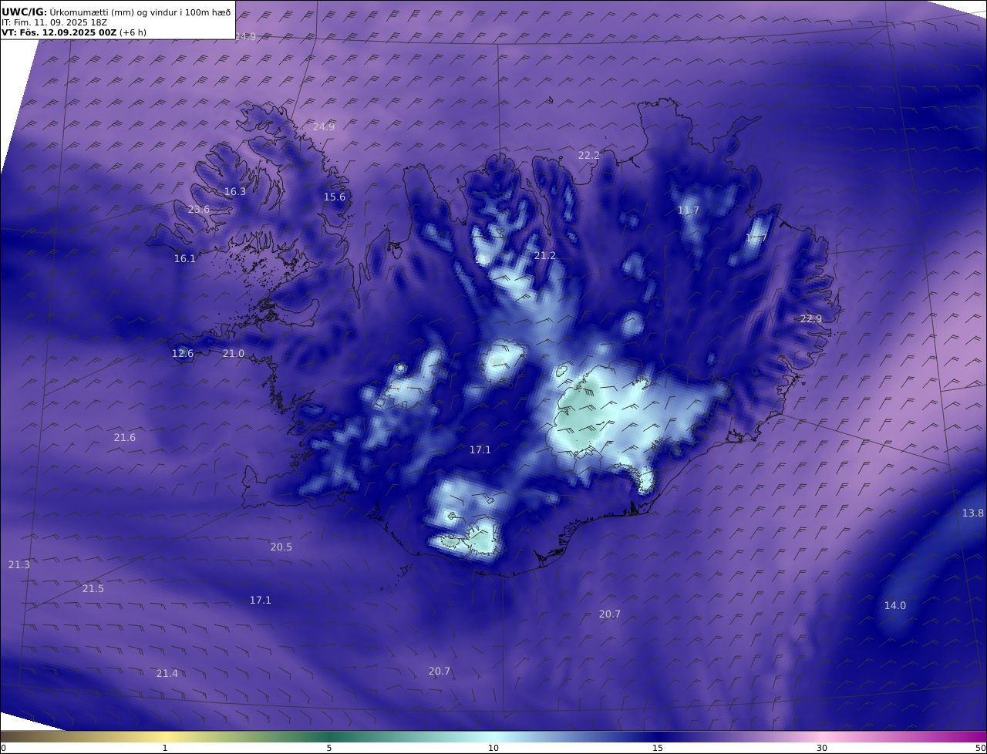Click the 16.1 map value
987x754 pixels.
pos(185,258)
